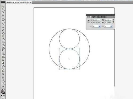
Task: Select the Eraser tool
Action: coord(3,39)
